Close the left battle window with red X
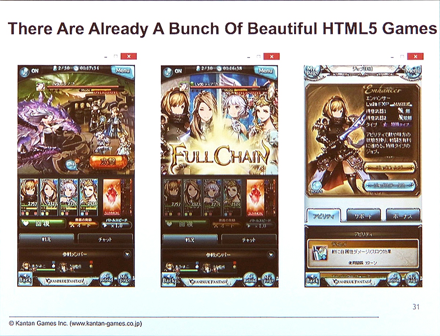 click(x=129, y=56)
